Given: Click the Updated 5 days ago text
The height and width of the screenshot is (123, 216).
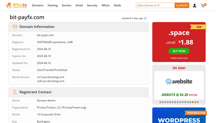Looking at the screenshot, I should 132,18.
